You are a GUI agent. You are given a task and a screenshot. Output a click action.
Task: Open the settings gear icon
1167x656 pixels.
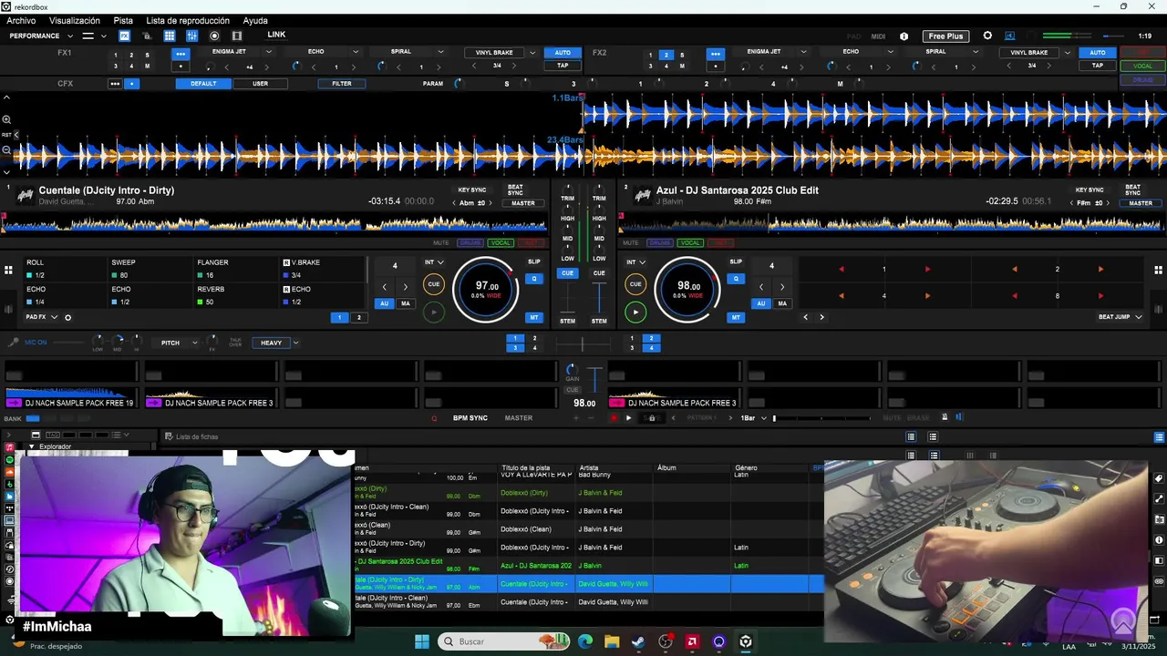[987, 36]
